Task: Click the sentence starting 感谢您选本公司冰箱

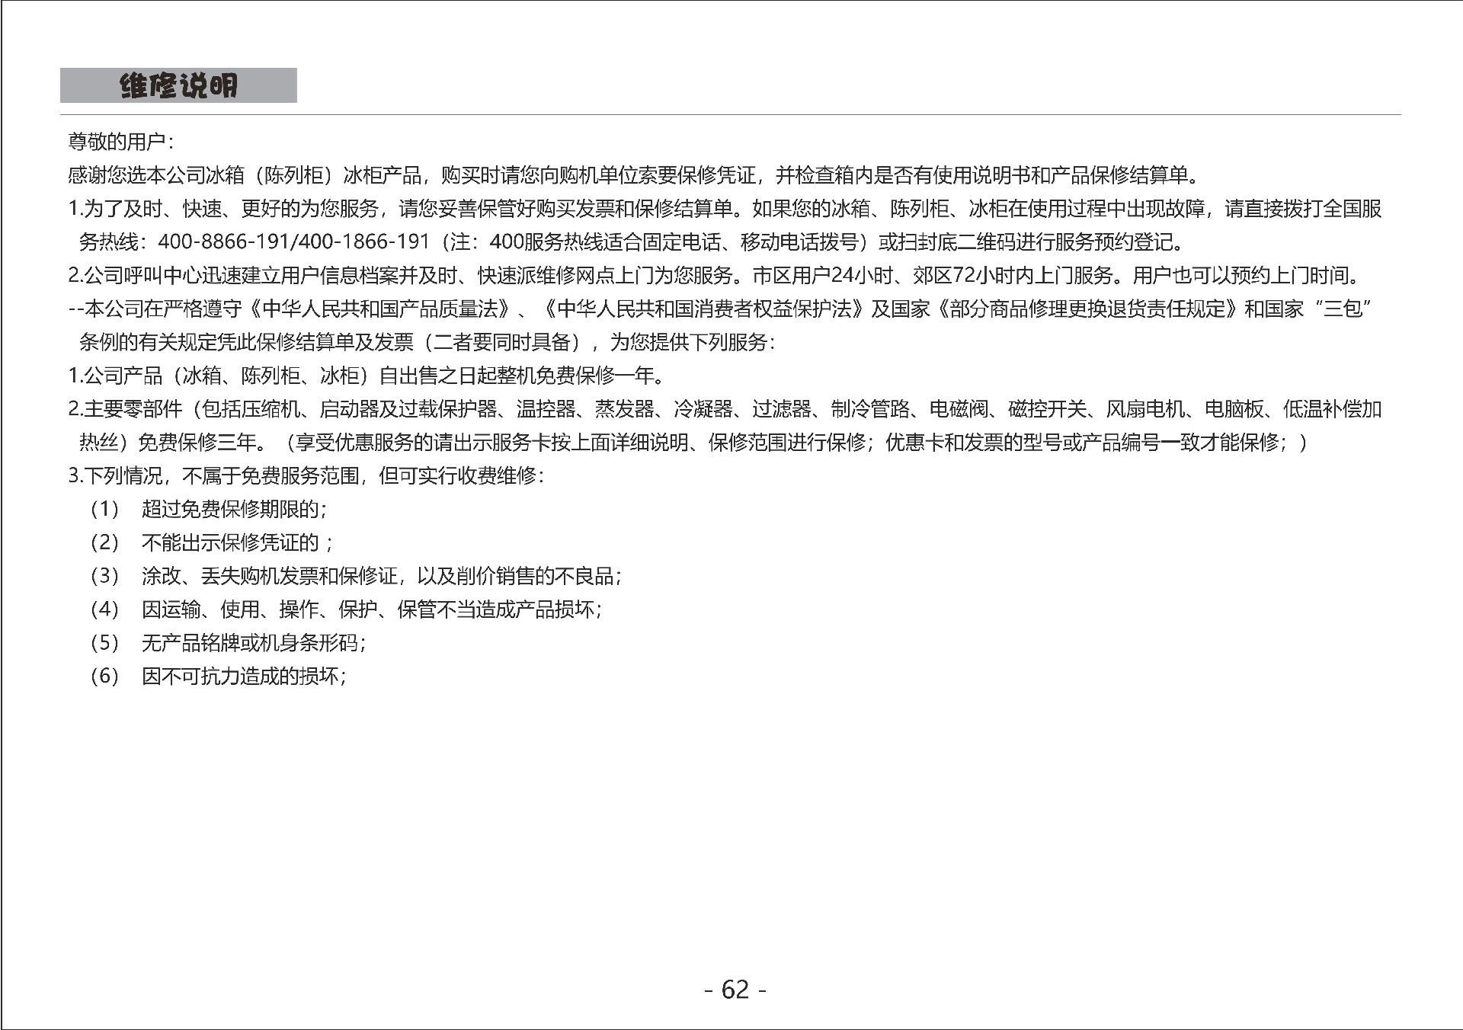Action: pos(632,176)
